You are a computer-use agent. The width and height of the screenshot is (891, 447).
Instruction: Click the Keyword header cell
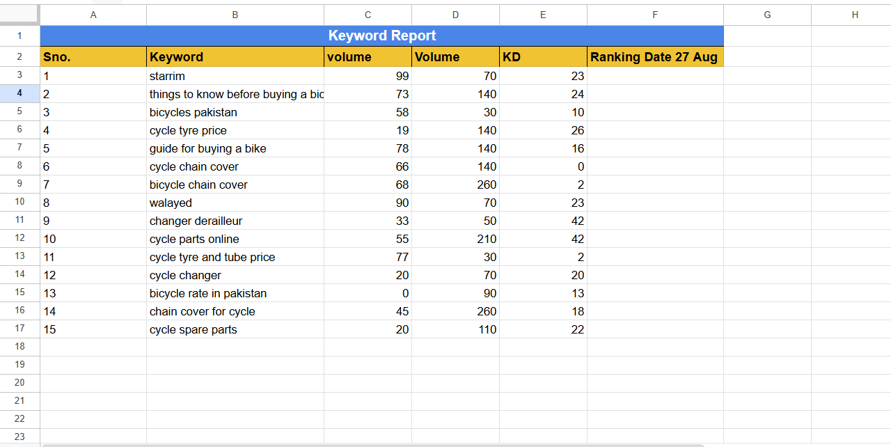pos(235,57)
